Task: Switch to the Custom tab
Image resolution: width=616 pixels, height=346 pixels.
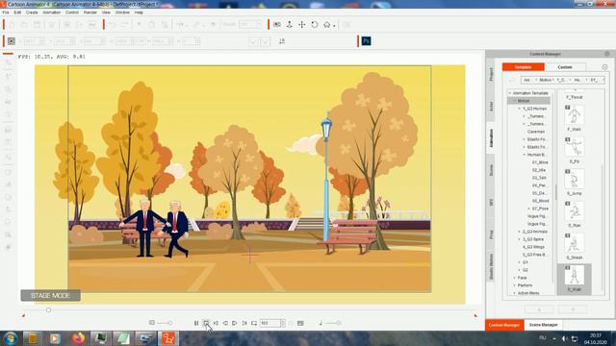Action: tap(565, 67)
